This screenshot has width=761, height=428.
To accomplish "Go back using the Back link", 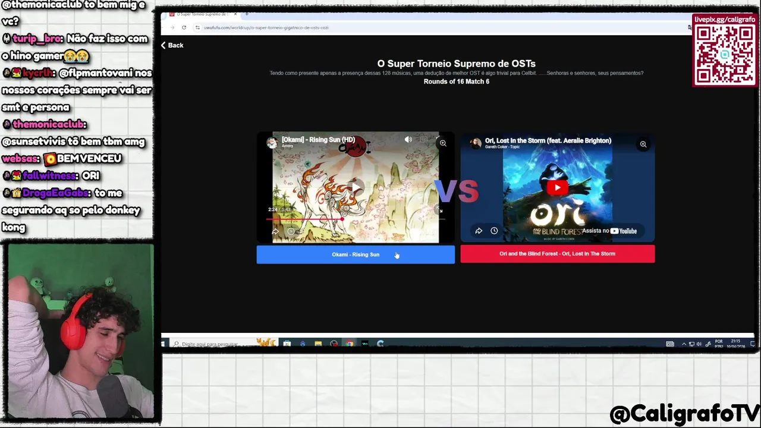I will (172, 45).
